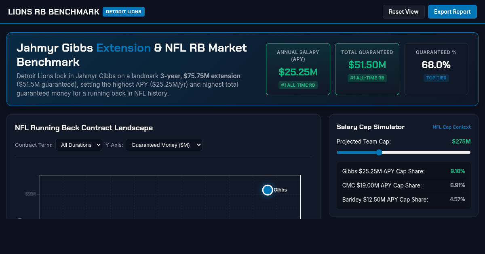Open the NFL Cap Context link
Screen dimensions: 485x254
pos(451,127)
